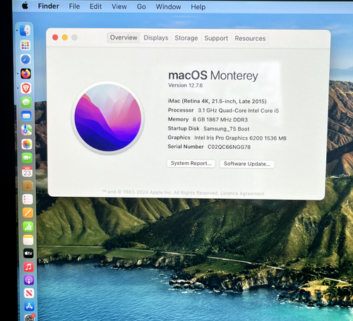This screenshot has height=321, width=353.
Task: Click the Software Update button
Action: [x=247, y=164]
